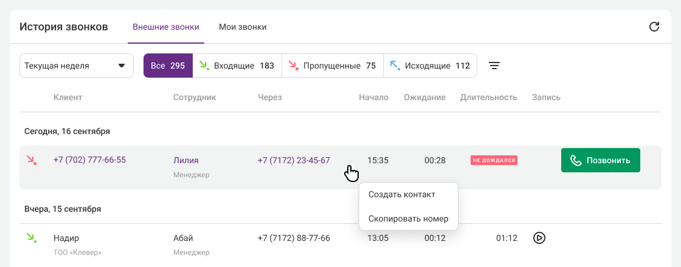This screenshot has width=681, height=267.
Task: Open the filter settings icon
Action: click(494, 66)
